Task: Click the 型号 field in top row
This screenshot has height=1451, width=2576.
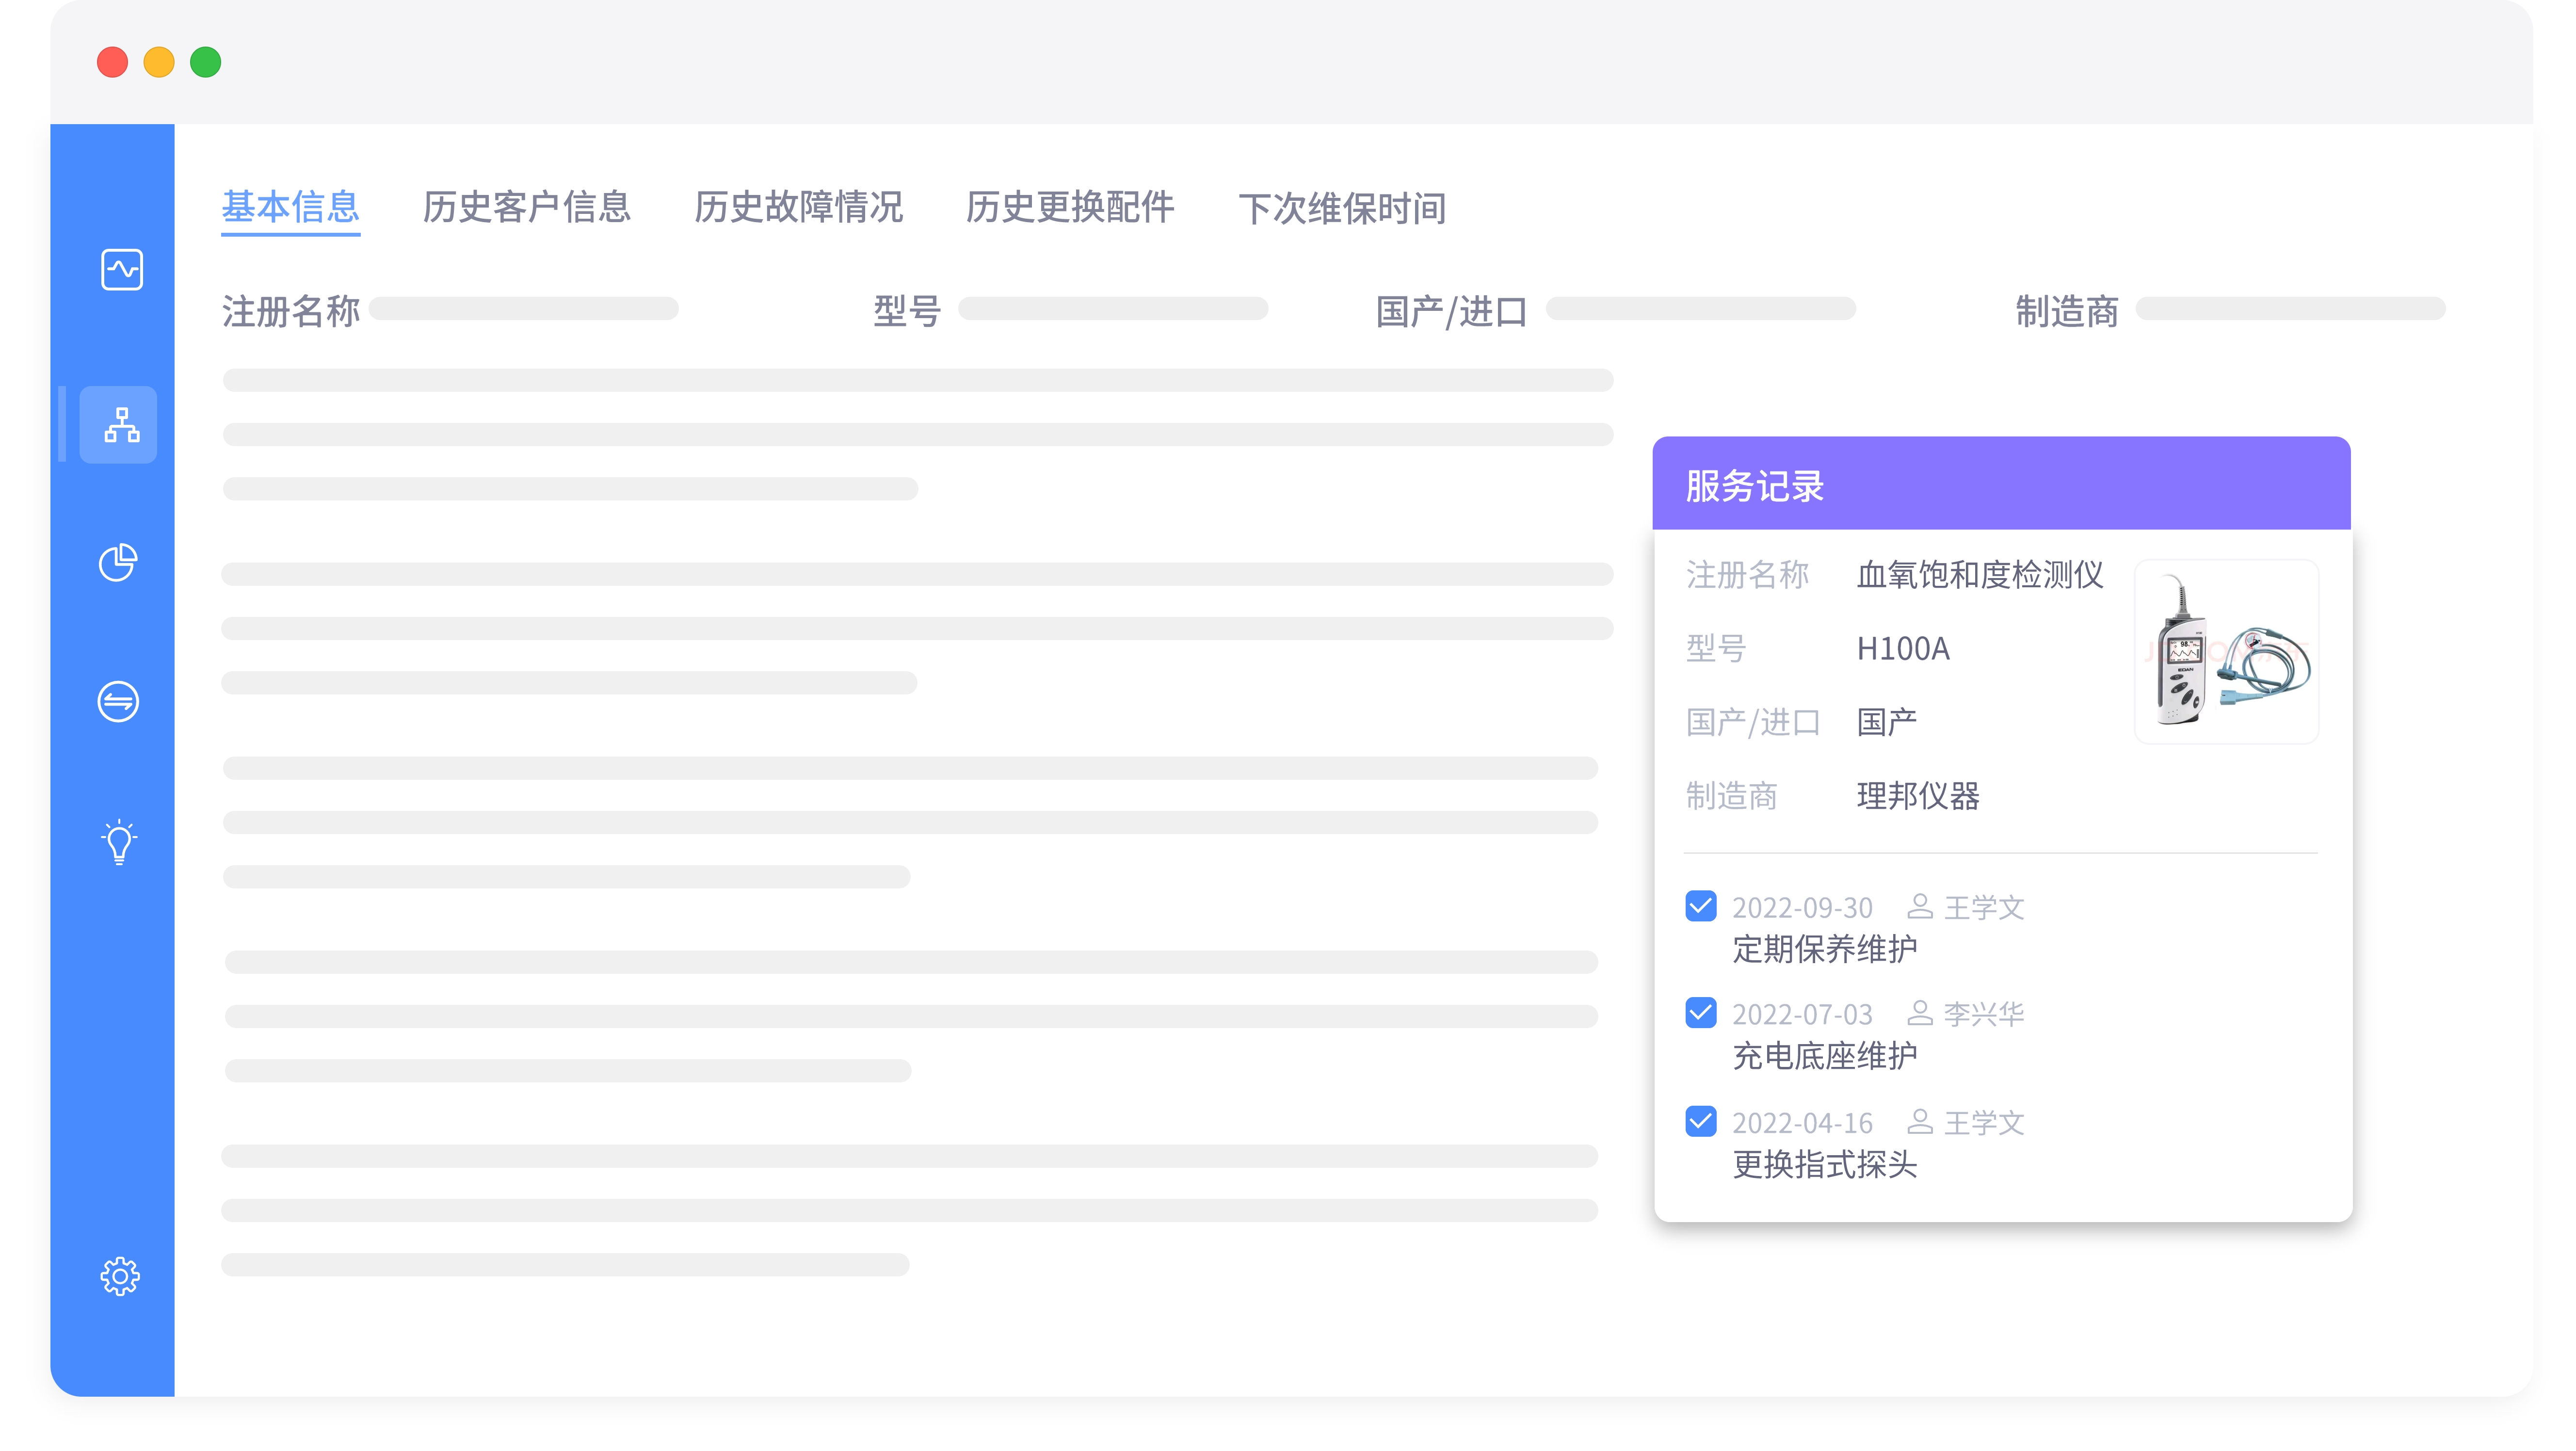Action: (1113, 308)
